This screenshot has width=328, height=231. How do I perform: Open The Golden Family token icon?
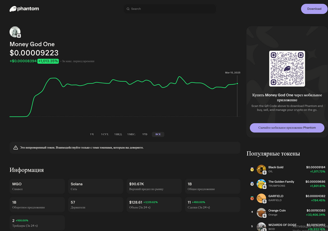tap(261, 184)
